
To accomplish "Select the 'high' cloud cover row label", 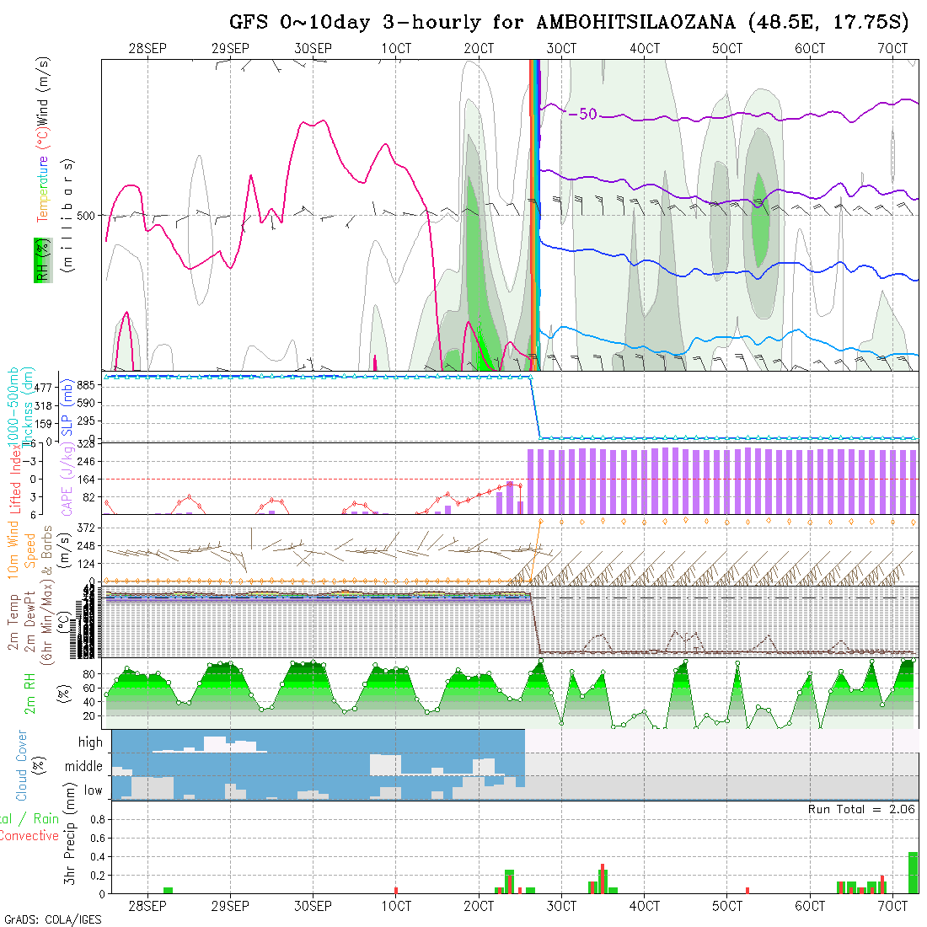I will (x=90, y=742).
